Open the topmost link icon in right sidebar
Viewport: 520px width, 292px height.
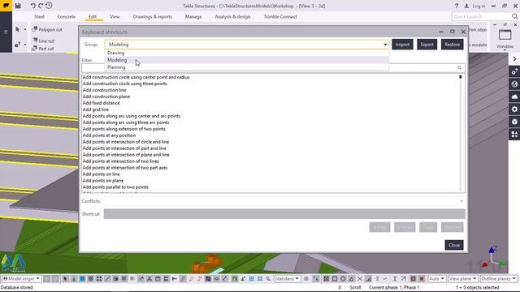tap(514, 71)
